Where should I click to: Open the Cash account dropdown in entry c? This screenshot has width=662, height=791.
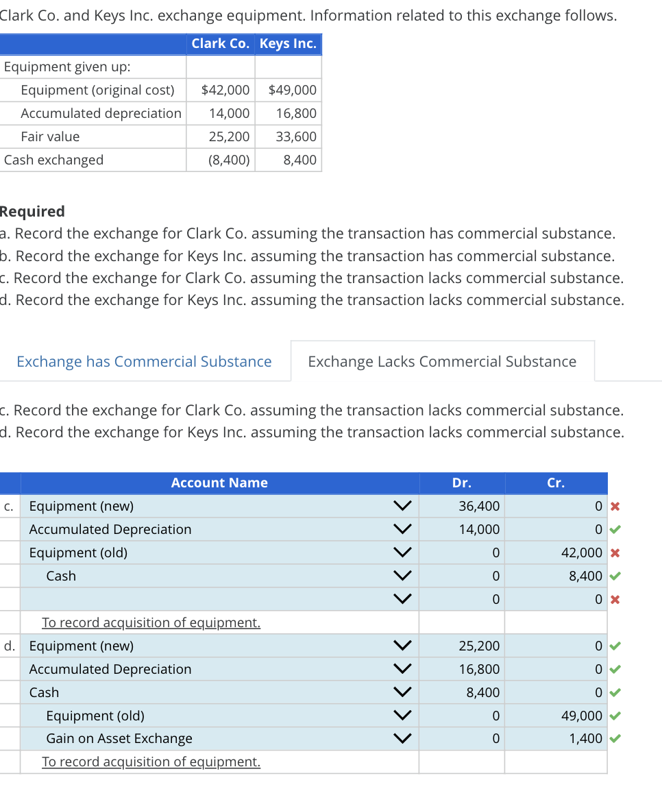click(403, 575)
